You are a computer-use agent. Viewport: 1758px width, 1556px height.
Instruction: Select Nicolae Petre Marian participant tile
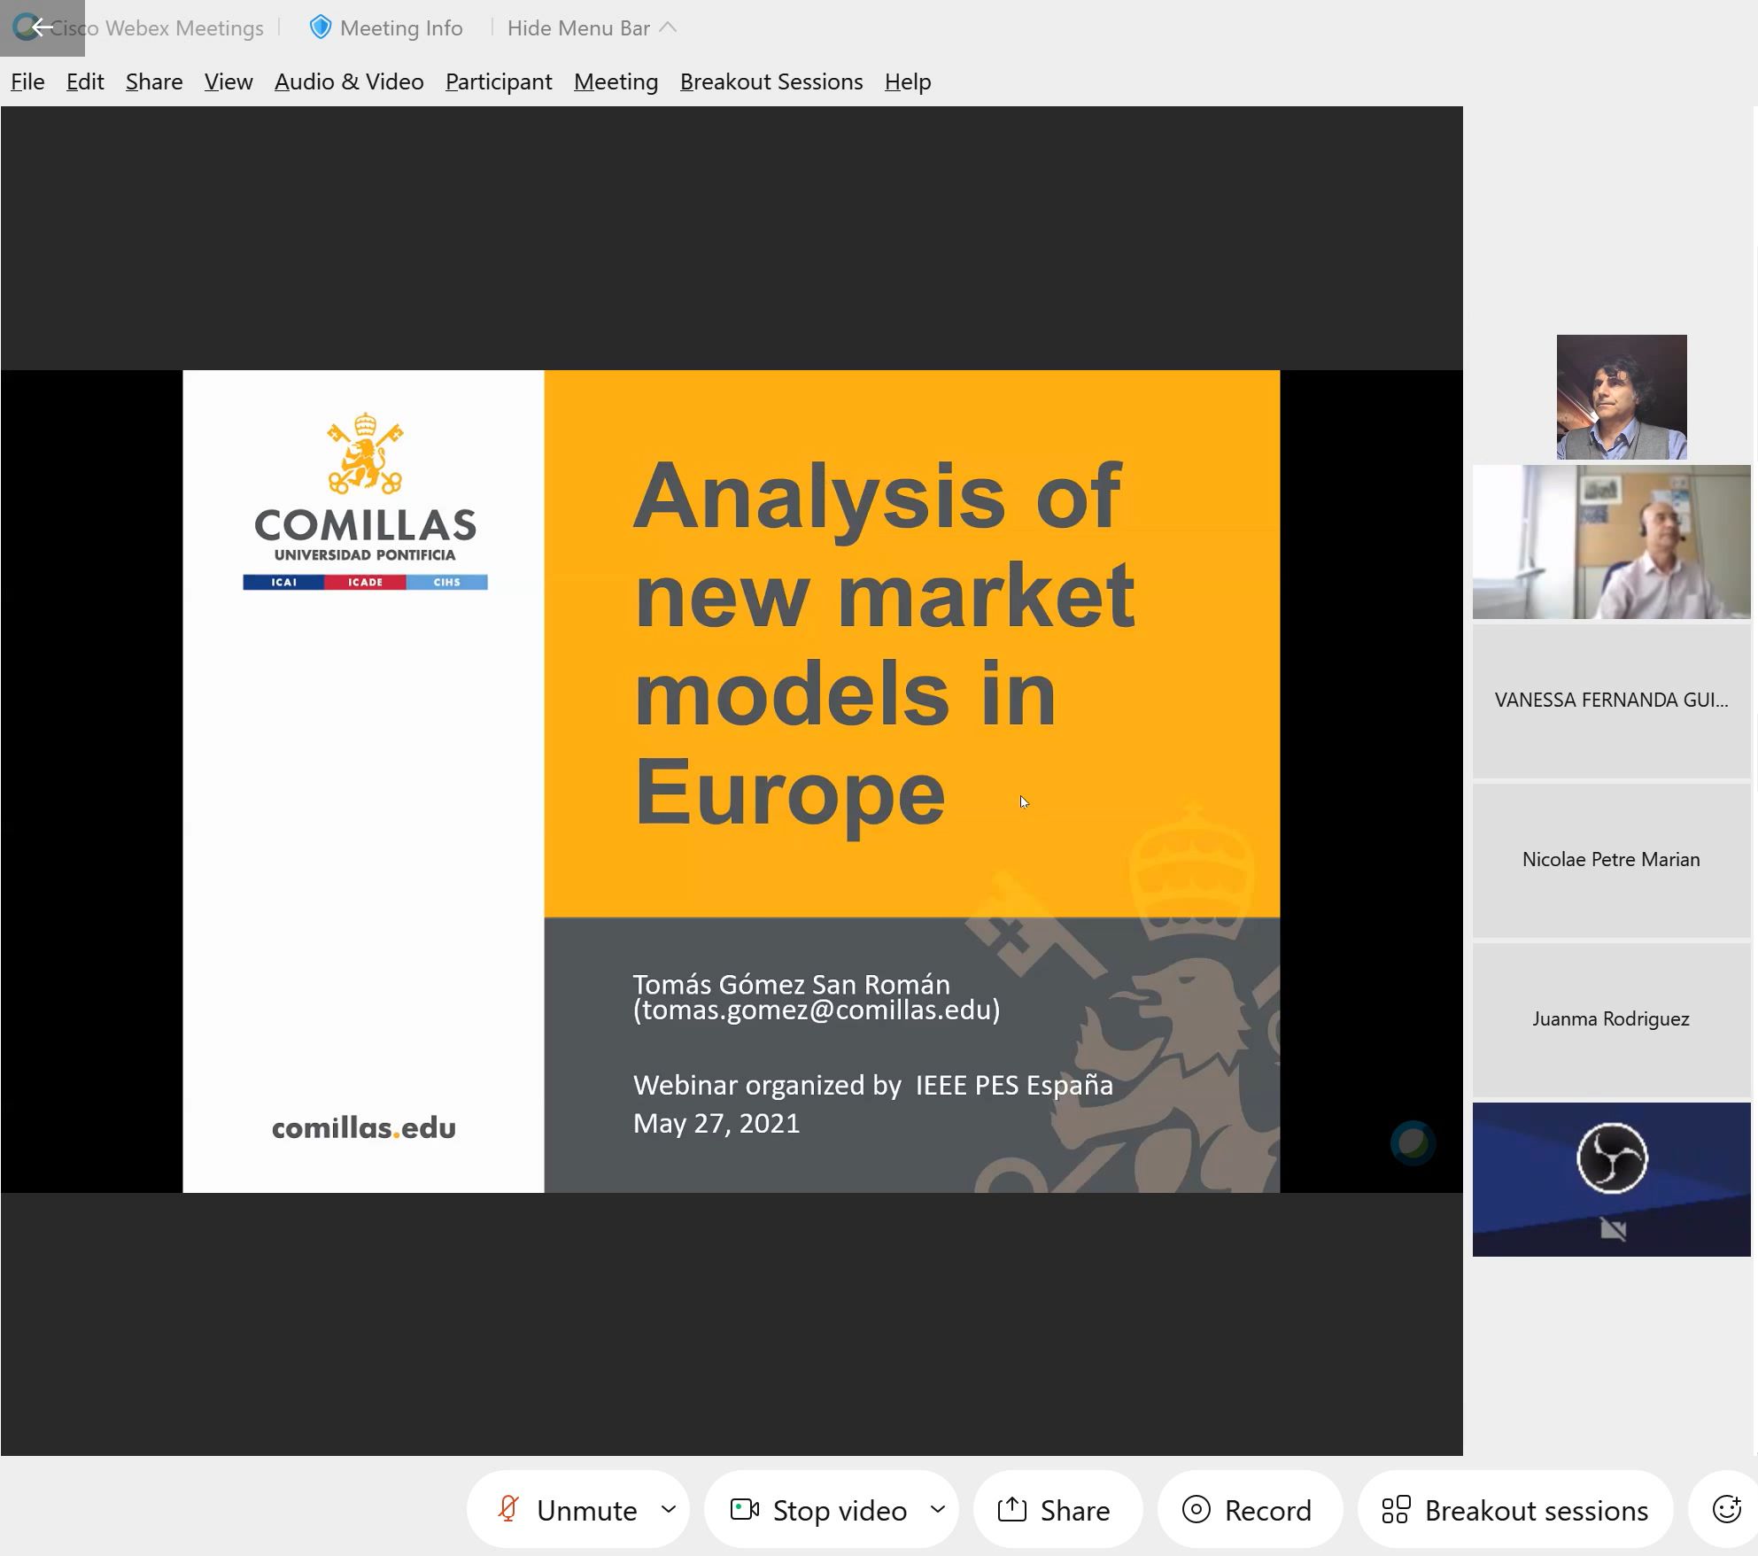tap(1610, 859)
